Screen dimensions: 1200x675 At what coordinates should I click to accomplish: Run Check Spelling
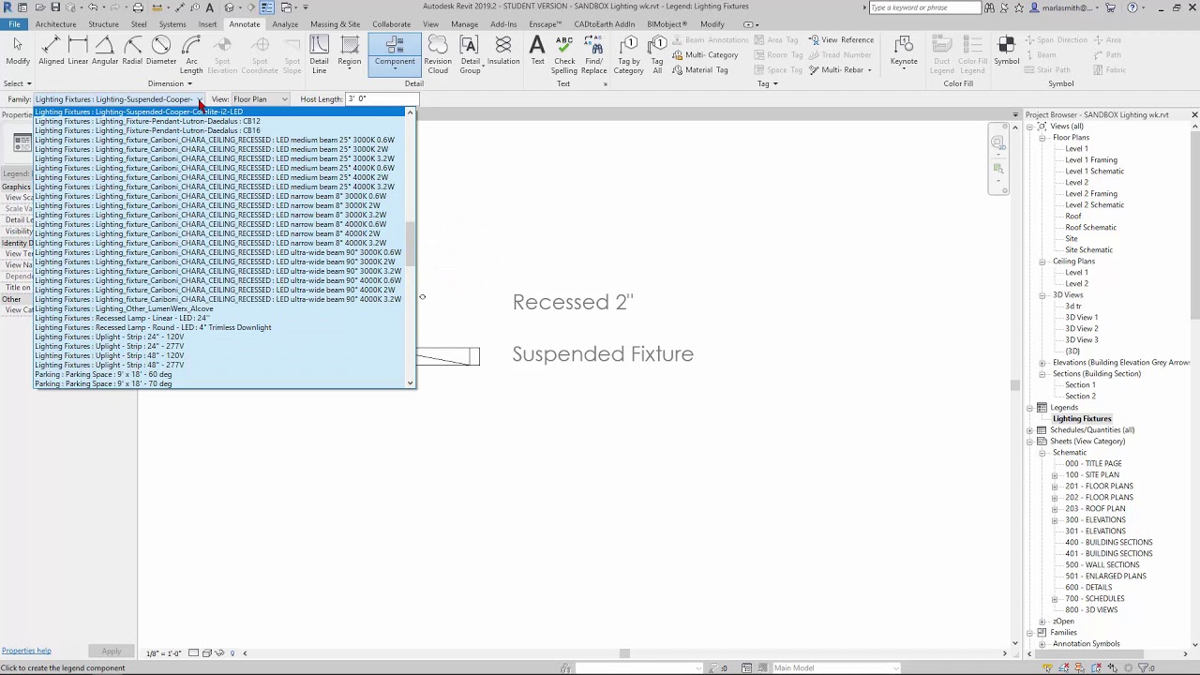564,54
